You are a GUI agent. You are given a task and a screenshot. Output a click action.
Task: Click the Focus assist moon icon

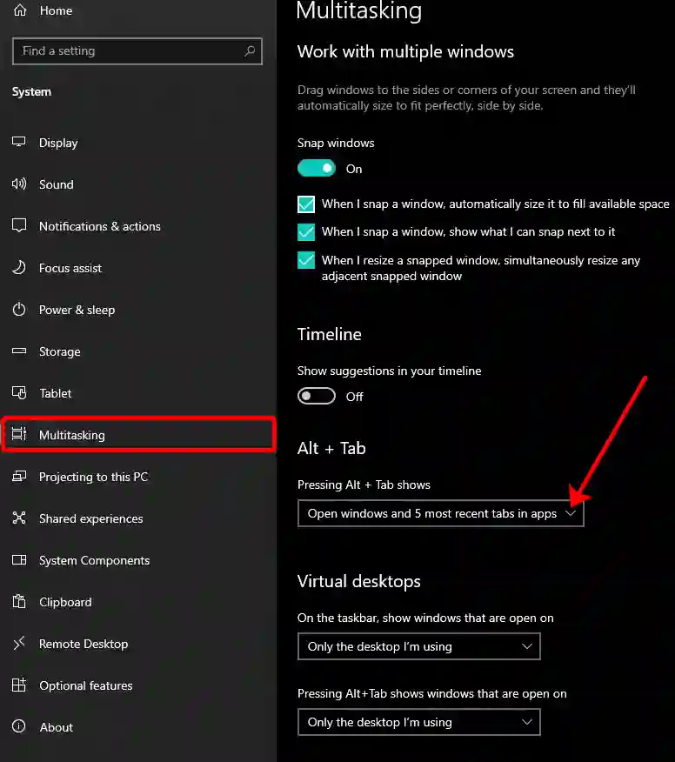coord(19,268)
